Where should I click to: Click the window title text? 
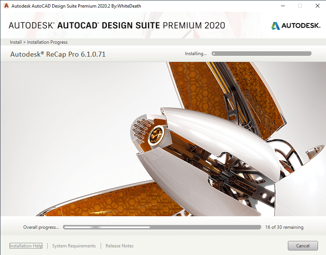(76, 6)
